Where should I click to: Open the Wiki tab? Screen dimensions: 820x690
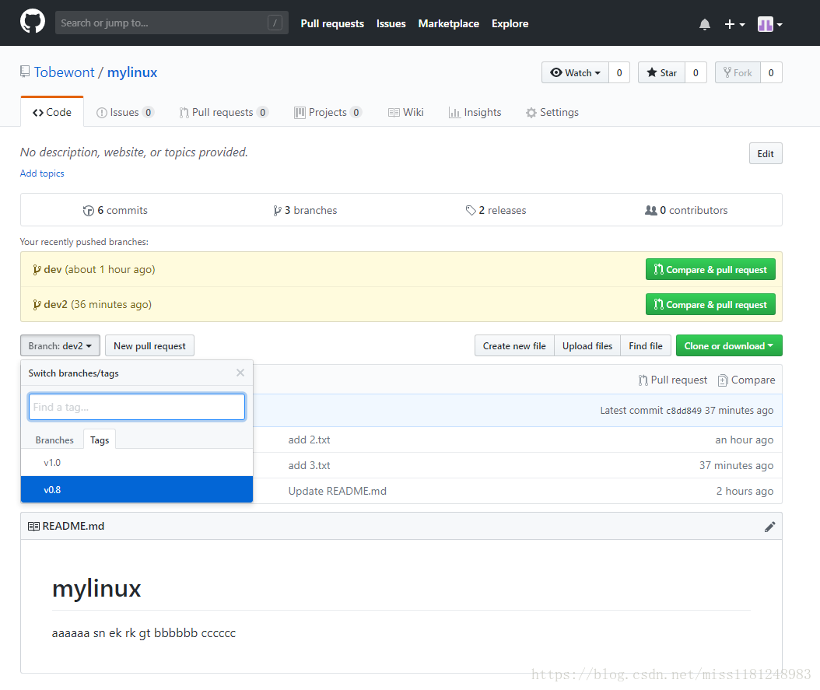pos(406,112)
